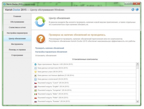Click the orange question mark status icon
This screenshot has height=109, width=144.
[41, 39]
